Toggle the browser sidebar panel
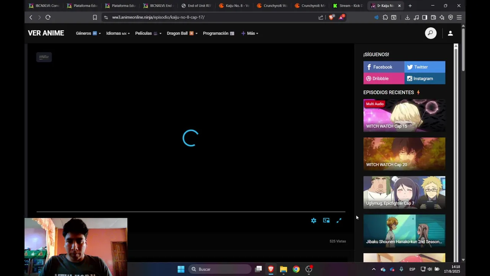 coord(425,17)
